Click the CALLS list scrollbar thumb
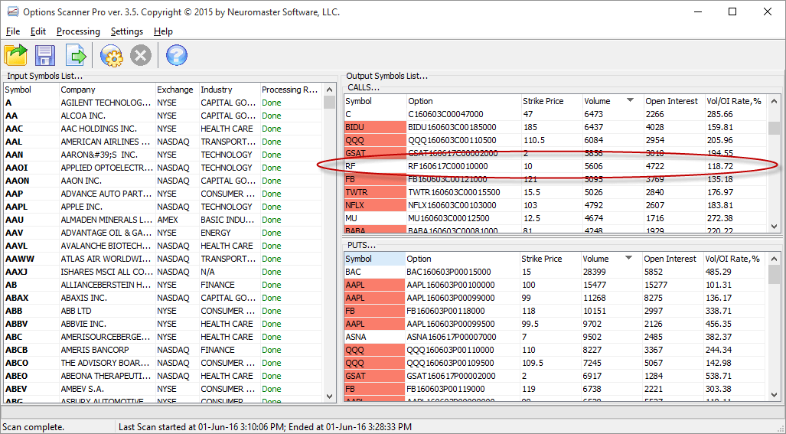 (774, 128)
